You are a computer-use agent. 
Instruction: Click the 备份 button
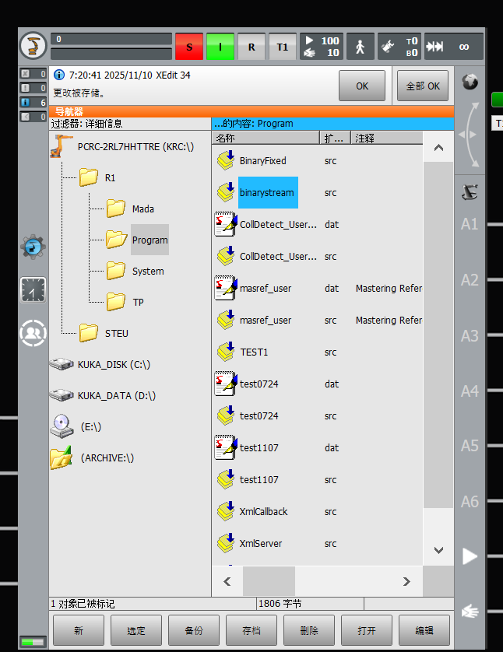click(194, 630)
